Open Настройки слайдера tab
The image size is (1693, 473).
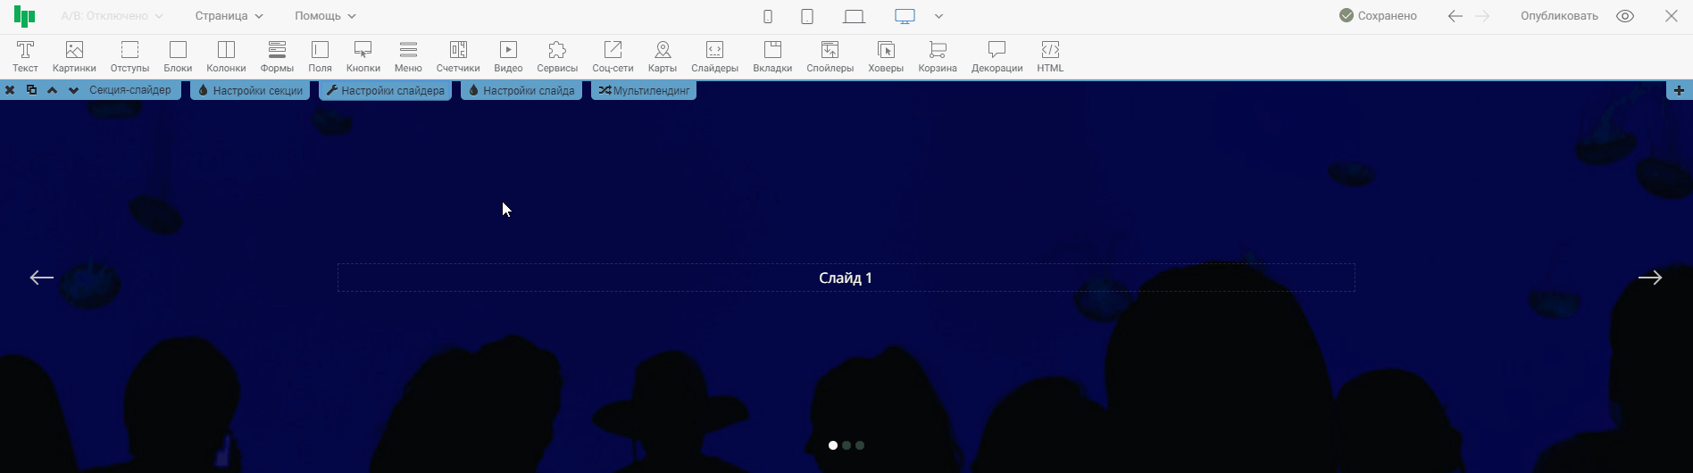pos(385,90)
